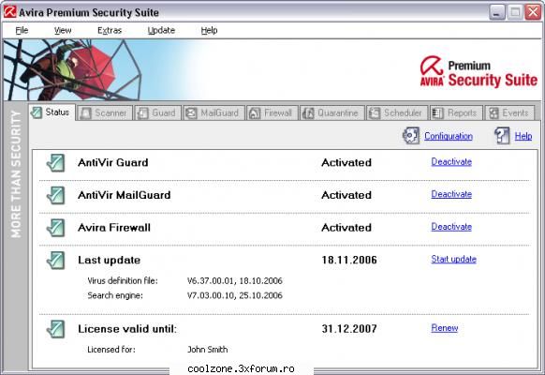Click the license date 31.12.2007

(349, 329)
